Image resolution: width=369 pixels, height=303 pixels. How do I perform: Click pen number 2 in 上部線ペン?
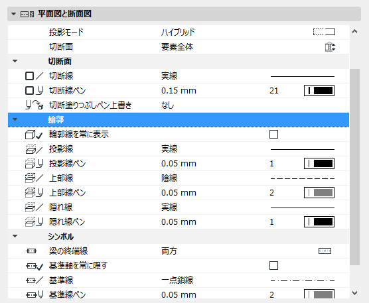coord(272,193)
